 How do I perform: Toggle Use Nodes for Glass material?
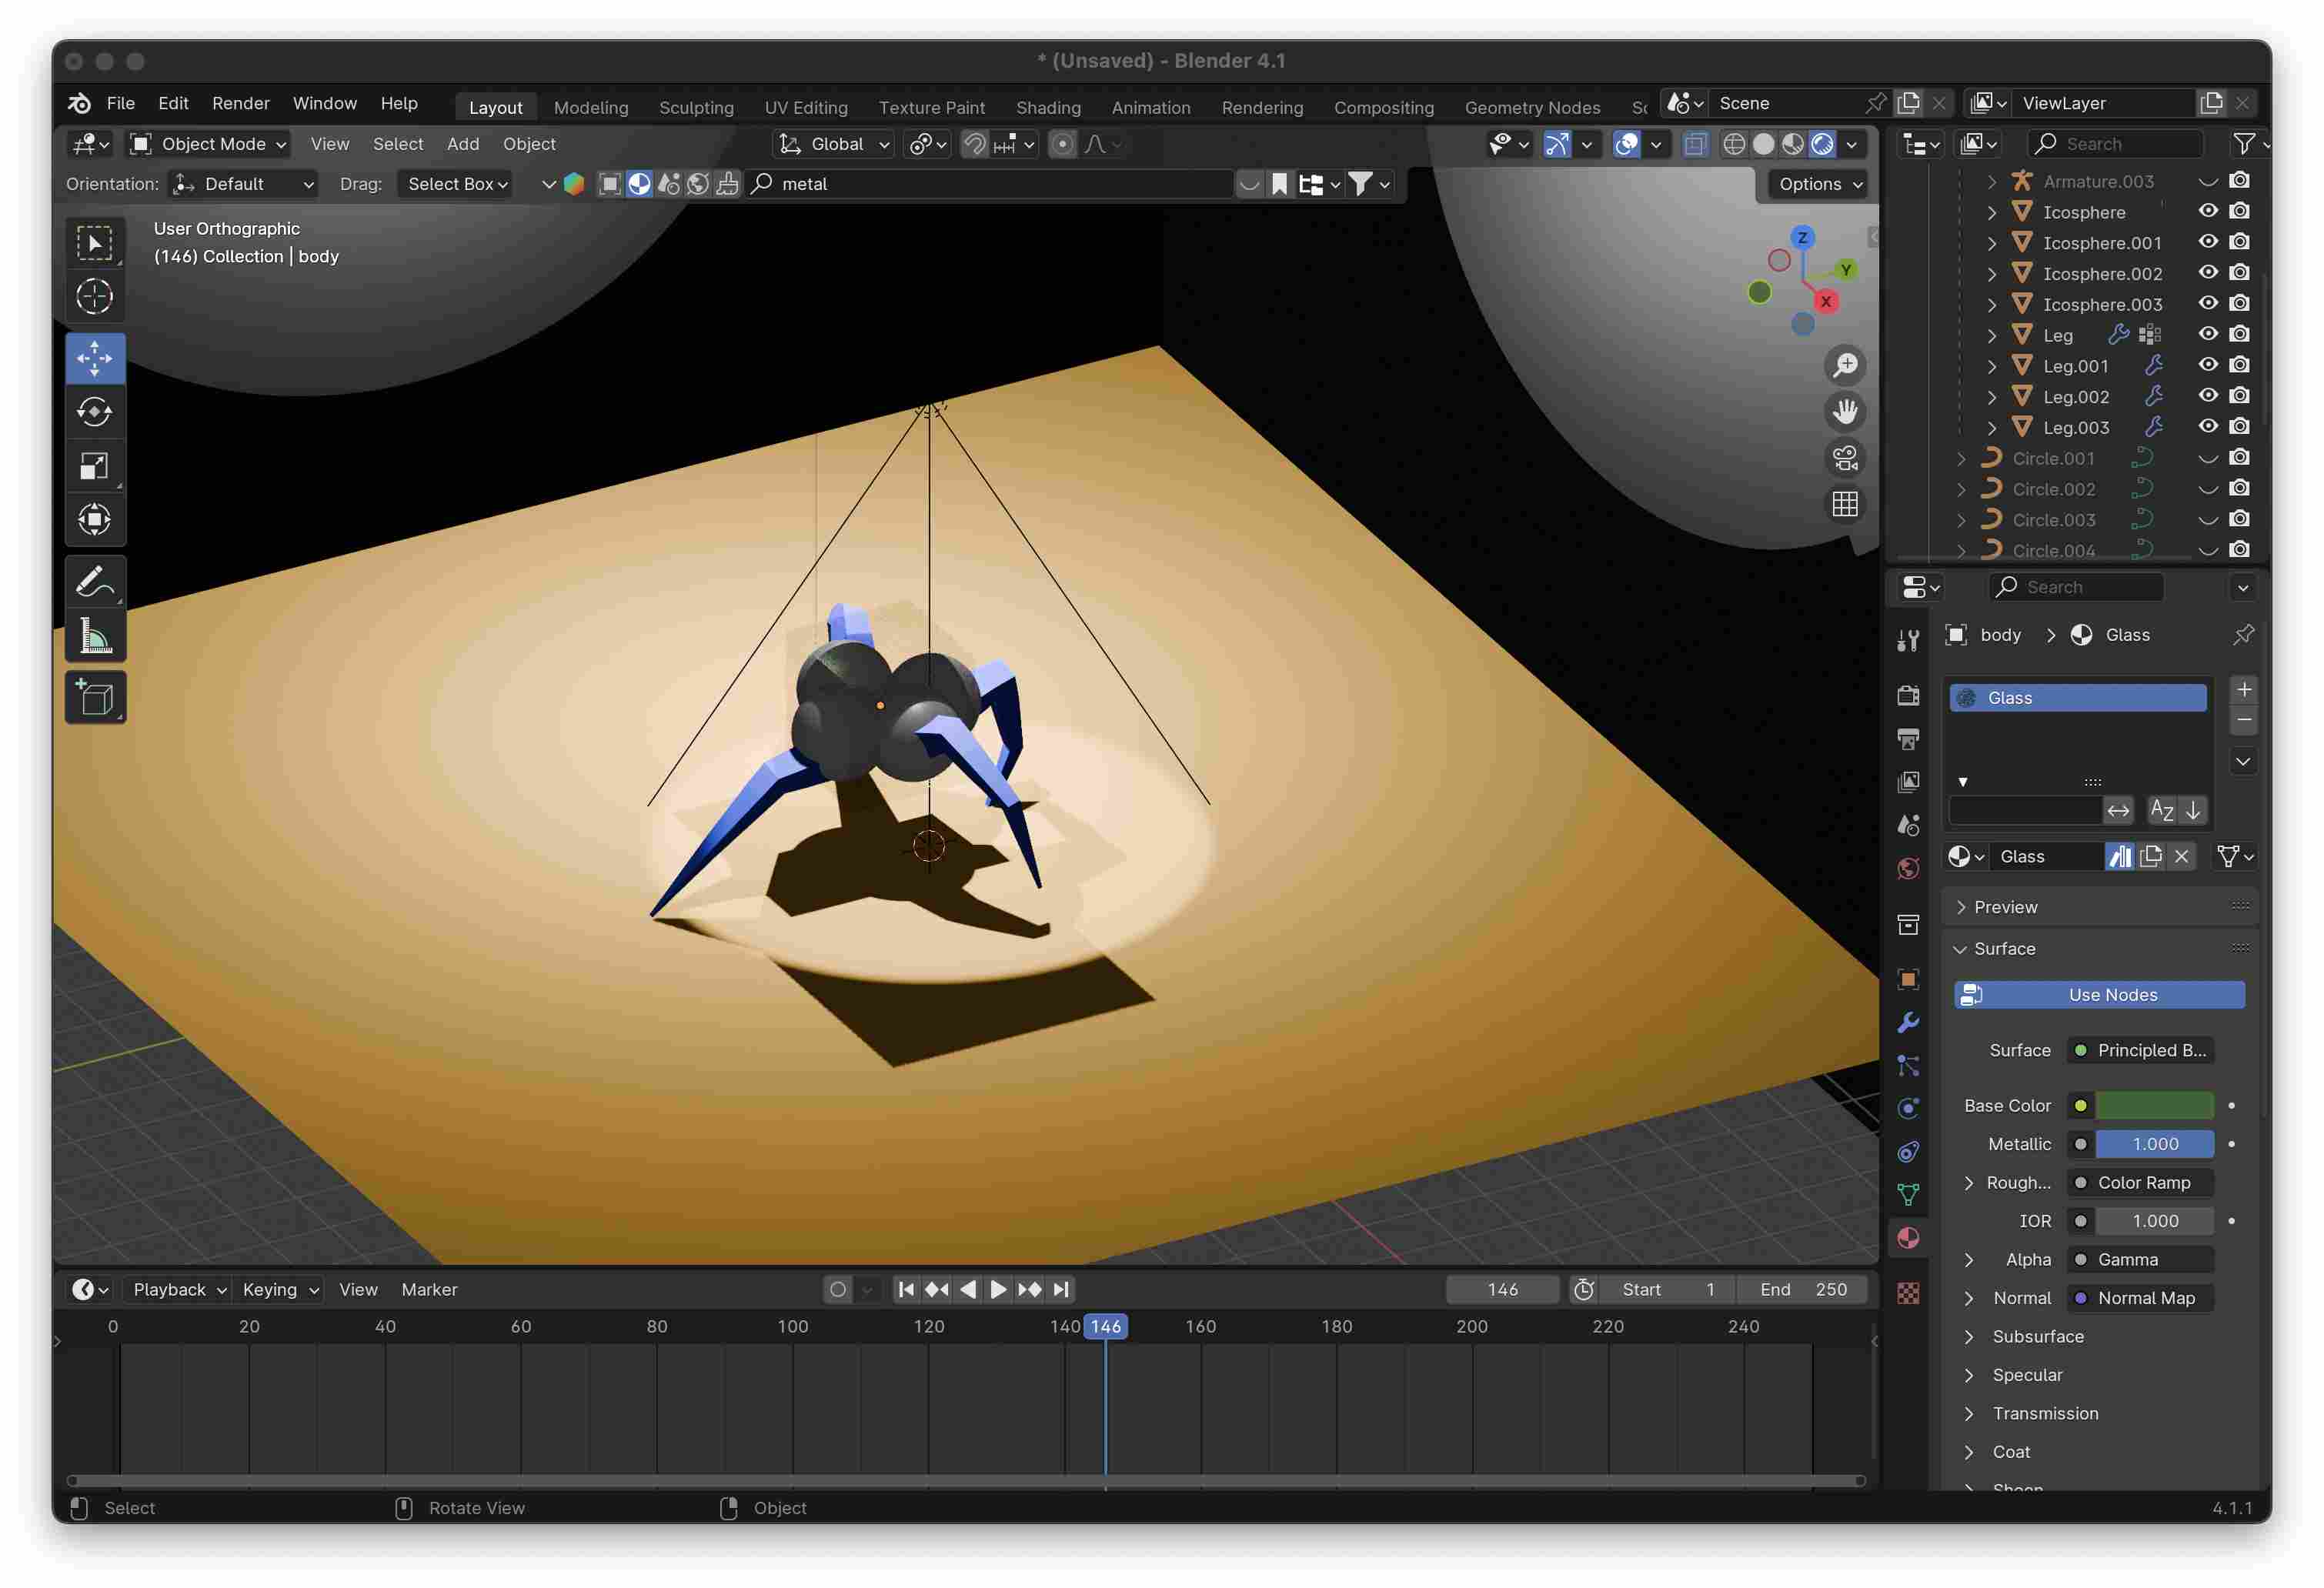click(x=2099, y=995)
